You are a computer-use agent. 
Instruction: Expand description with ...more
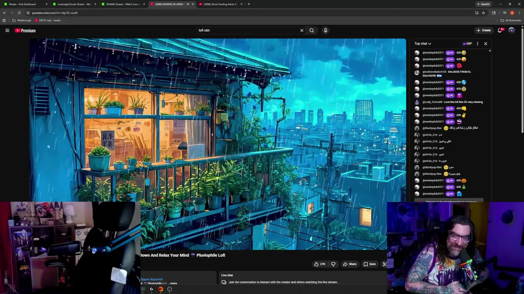[x=172, y=283]
